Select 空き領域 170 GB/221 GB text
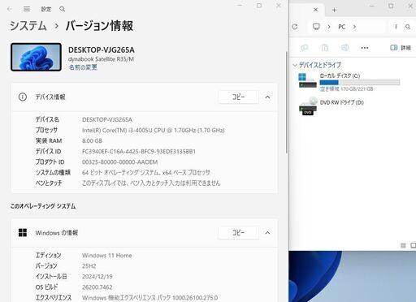This screenshot has width=416, height=302. click(x=346, y=89)
